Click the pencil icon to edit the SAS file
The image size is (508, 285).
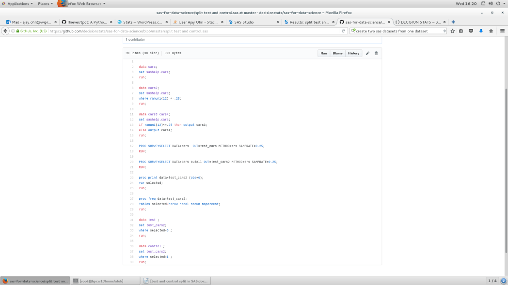pos(367,53)
